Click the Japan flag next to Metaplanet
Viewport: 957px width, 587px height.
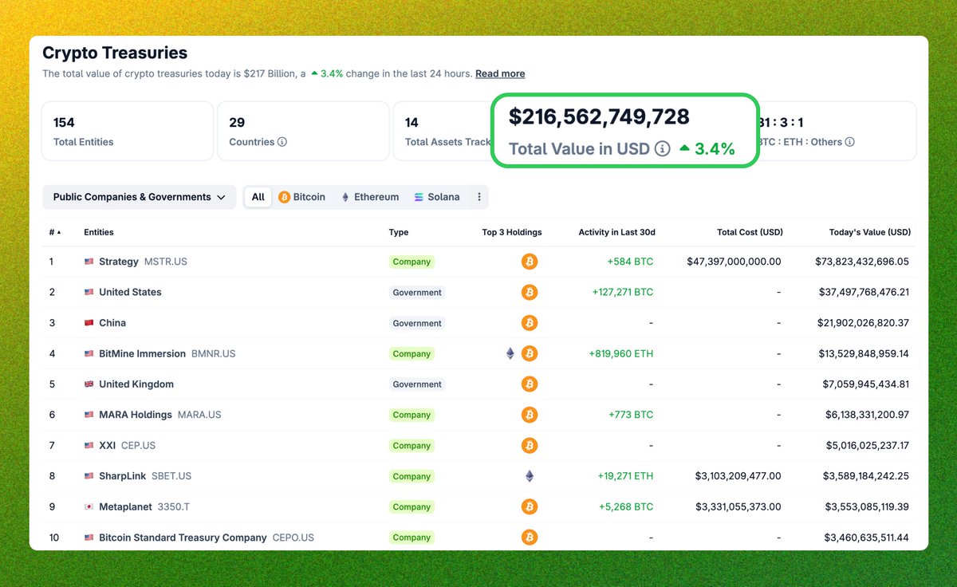pos(89,506)
